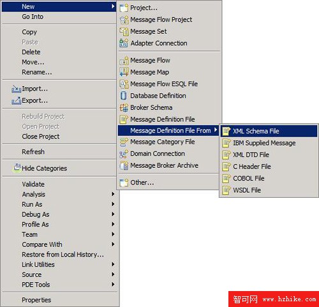Click the Message Category File icon
The image size is (319, 307).
(x=124, y=142)
